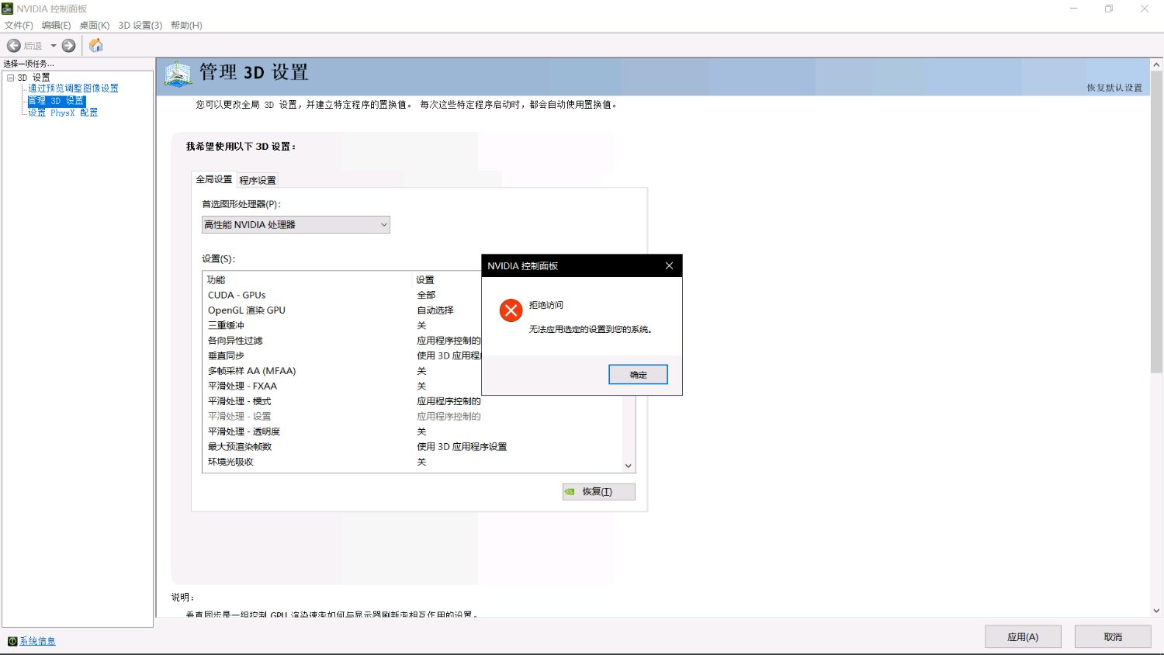Select 管理 3D 设置 in the task tree
Image resolution: width=1164 pixels, height=655 pixels.
pos(56,101)
